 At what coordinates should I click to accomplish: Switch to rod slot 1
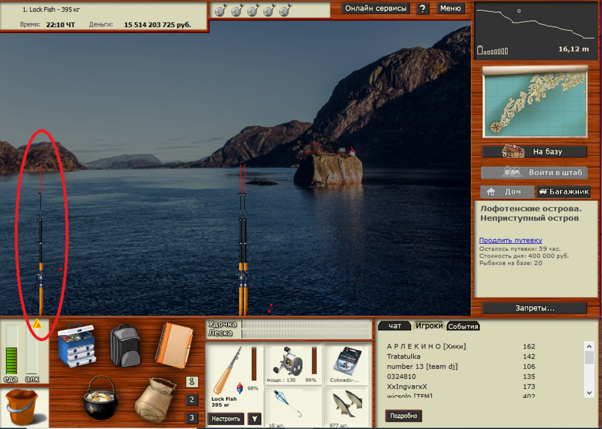pyautogui.click(x=191, y=381)
